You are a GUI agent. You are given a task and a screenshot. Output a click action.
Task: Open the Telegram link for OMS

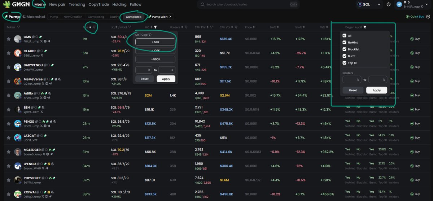click(x=49, y=41)
